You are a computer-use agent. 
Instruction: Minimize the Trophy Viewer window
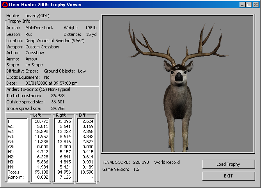point(243,5)
